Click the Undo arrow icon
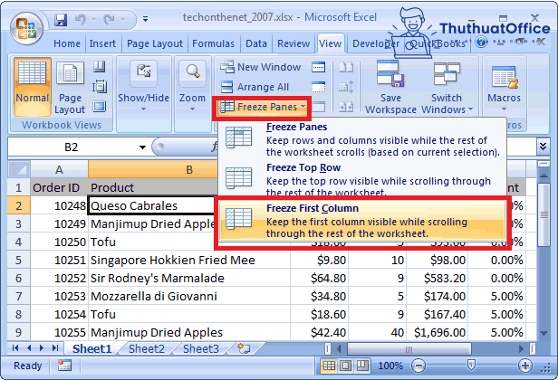The image size is (558, 380). click(81, 19)
